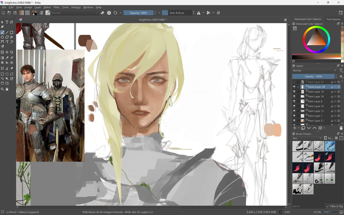Toggle wrap-around mode icon
This screenshot has height=215, width=344.
[218, 13]
